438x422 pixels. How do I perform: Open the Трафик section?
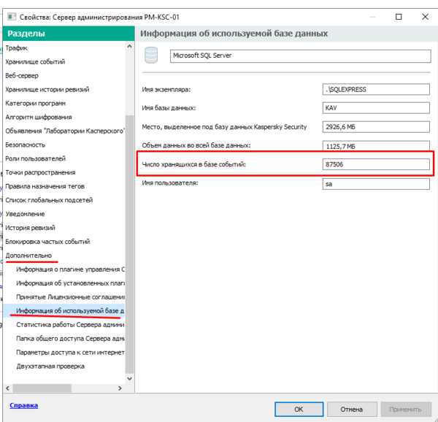[16, 48]
